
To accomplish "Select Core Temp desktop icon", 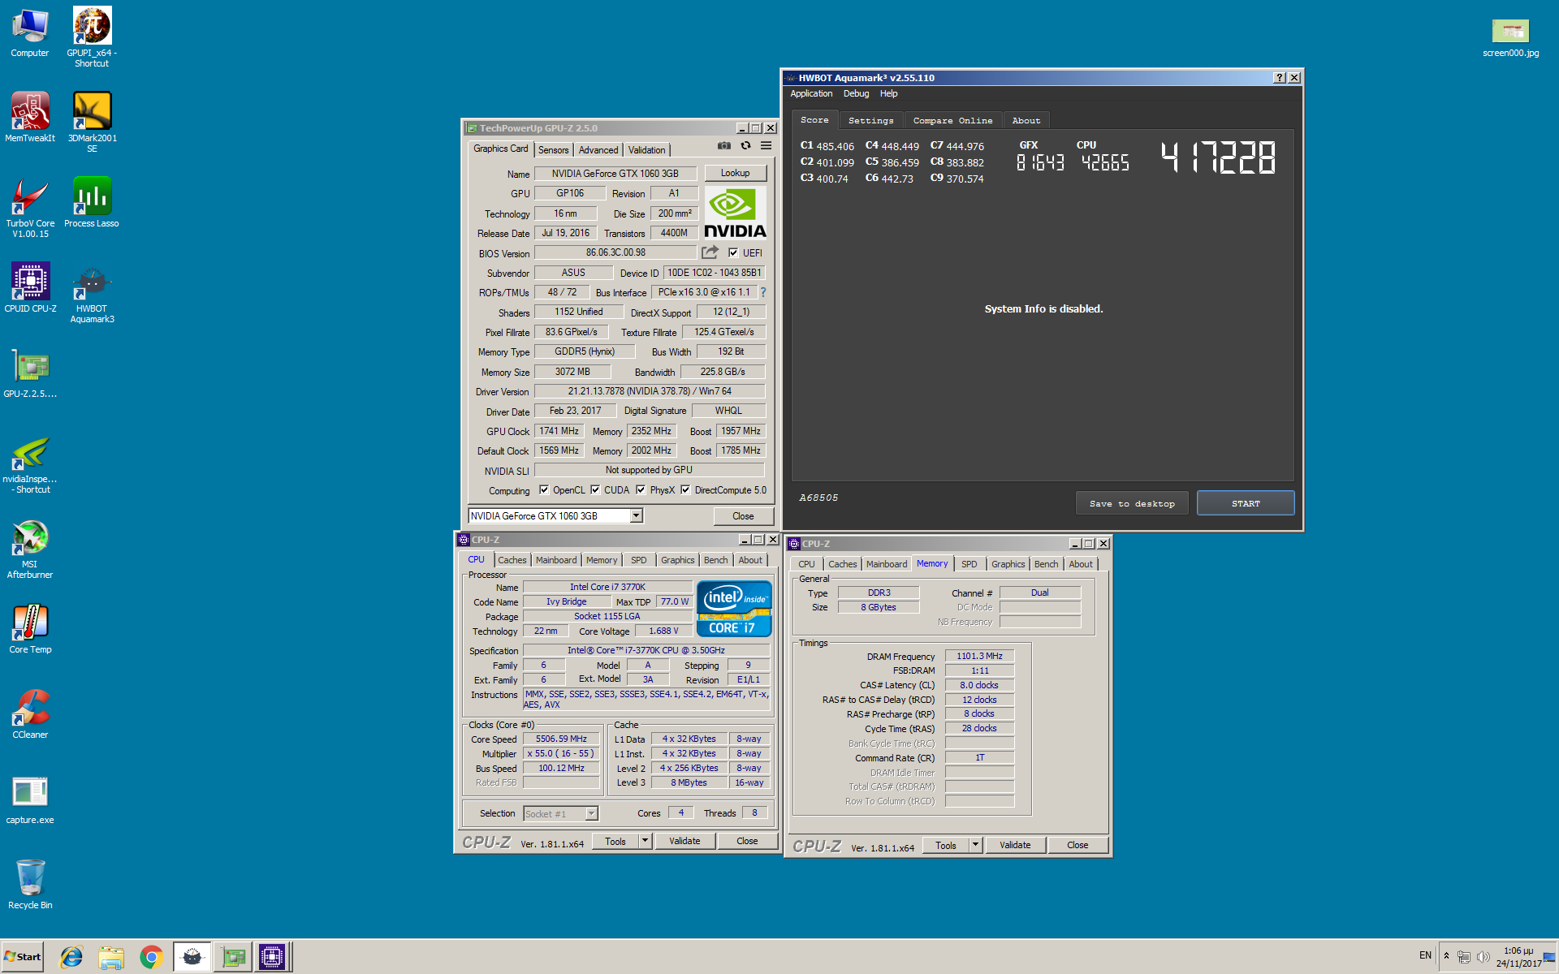I will (30, 629).
